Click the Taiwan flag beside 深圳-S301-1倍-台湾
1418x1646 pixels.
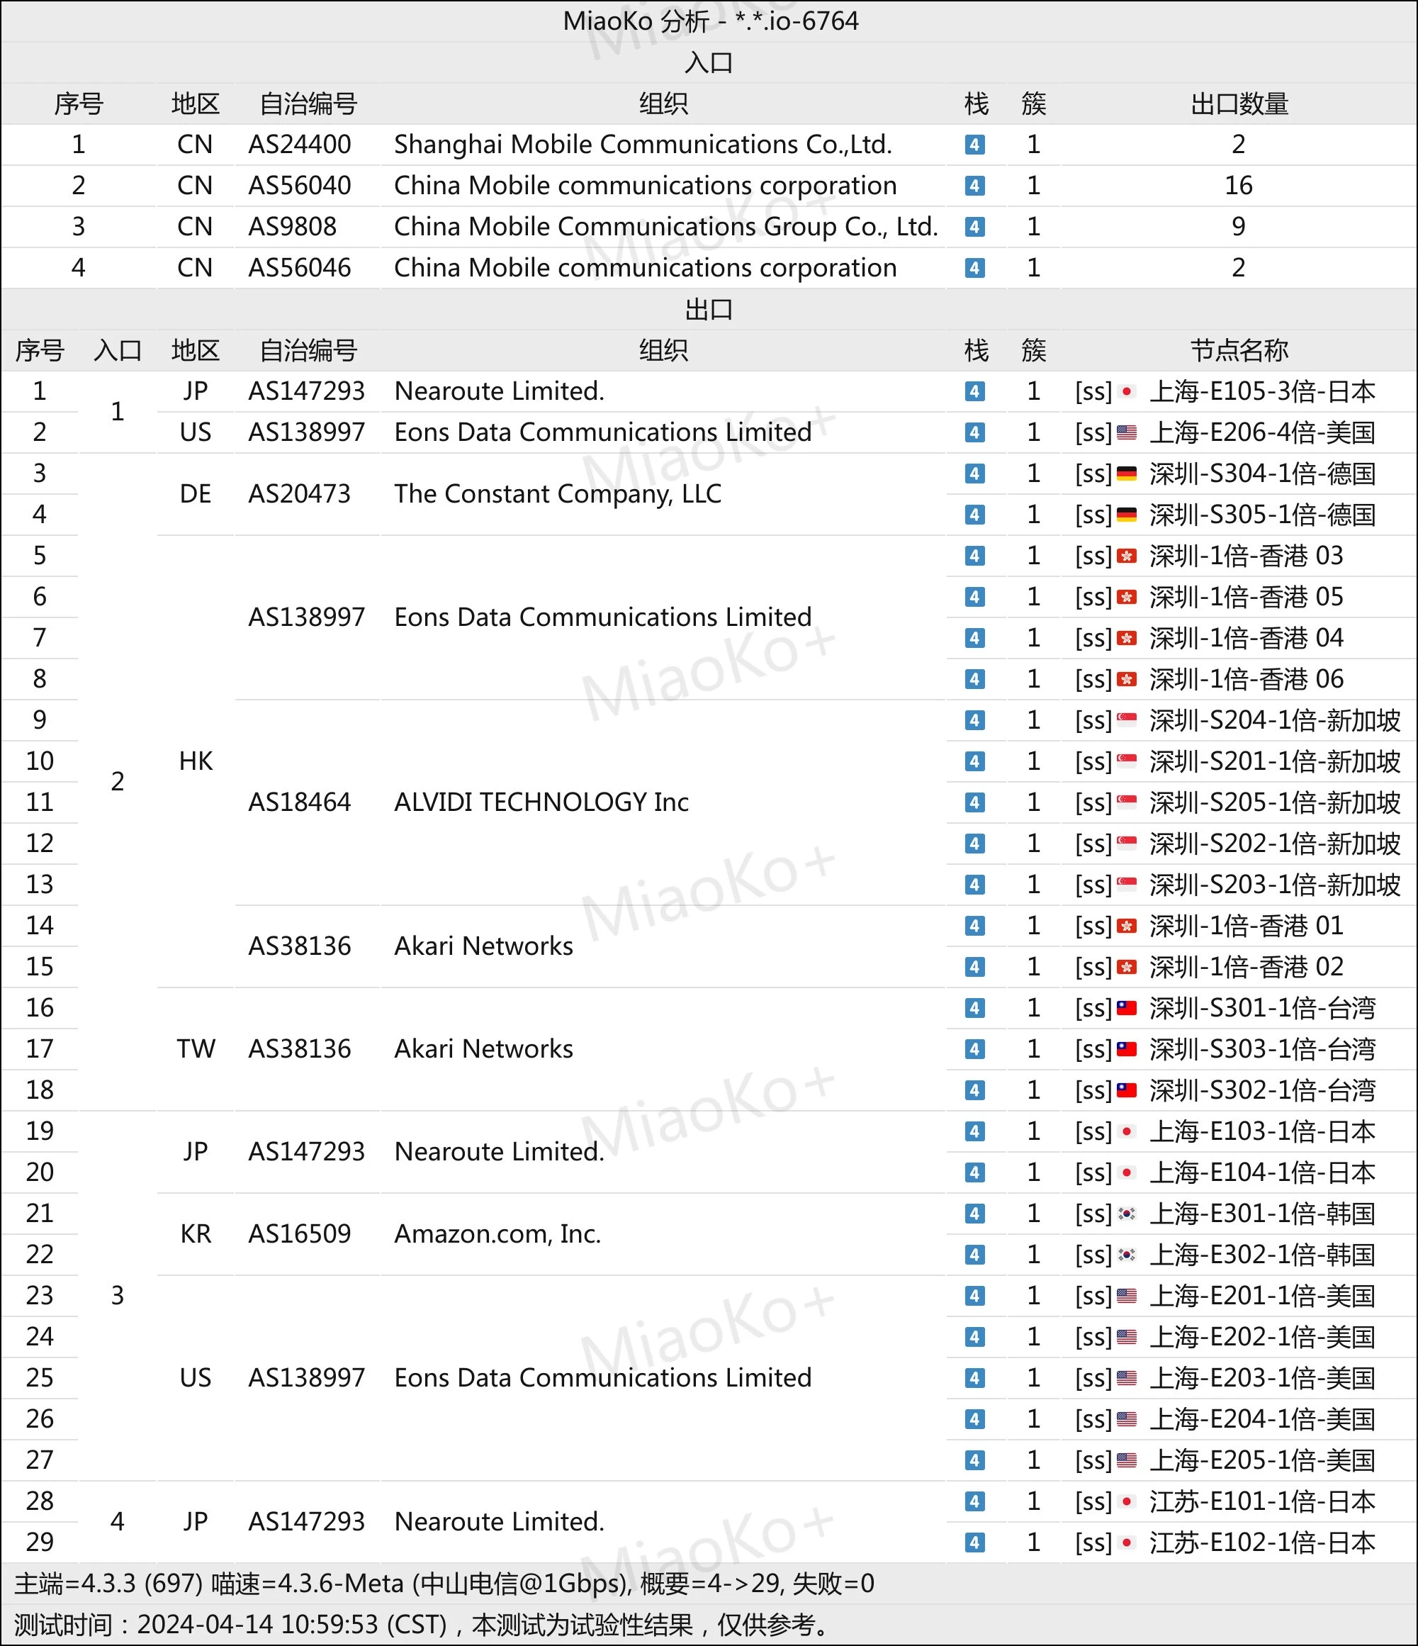(1126, 1008)
